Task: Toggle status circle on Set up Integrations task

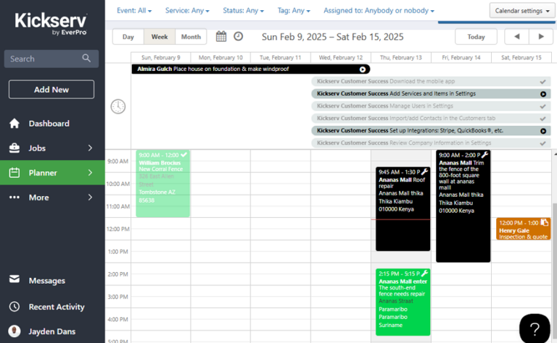Action: tap(543, 131)
